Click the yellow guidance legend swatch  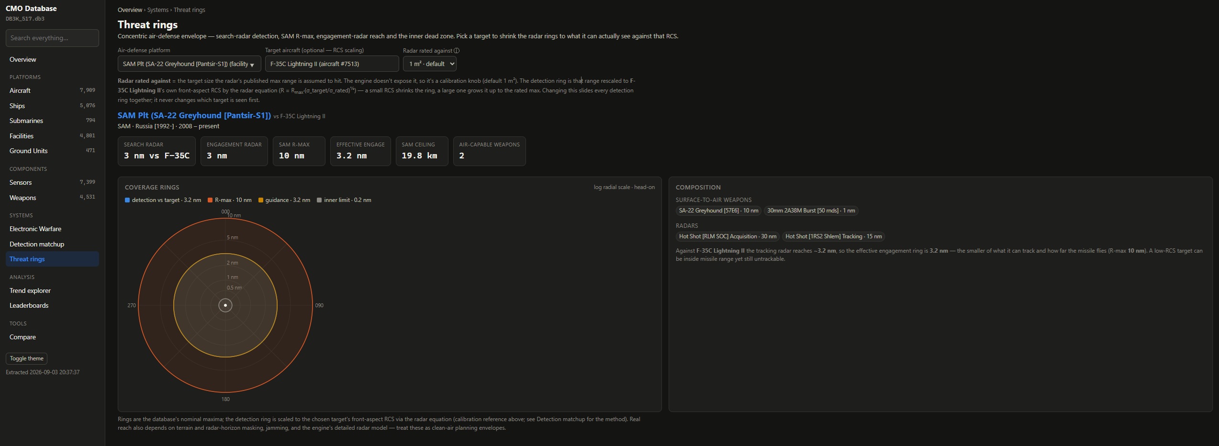[x=261, y=200]
